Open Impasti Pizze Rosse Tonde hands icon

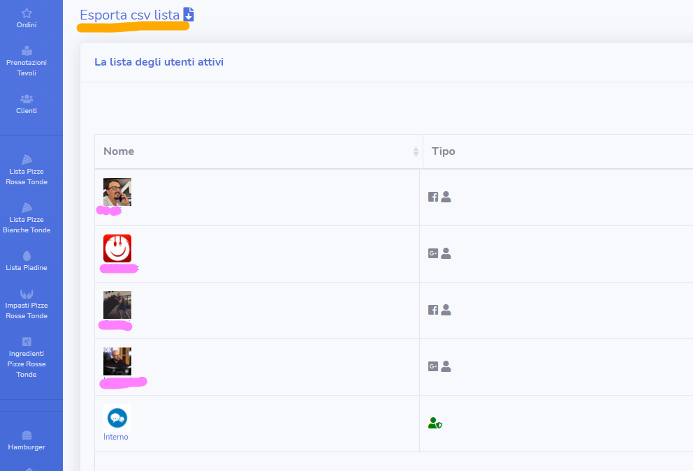click(27, 294)
